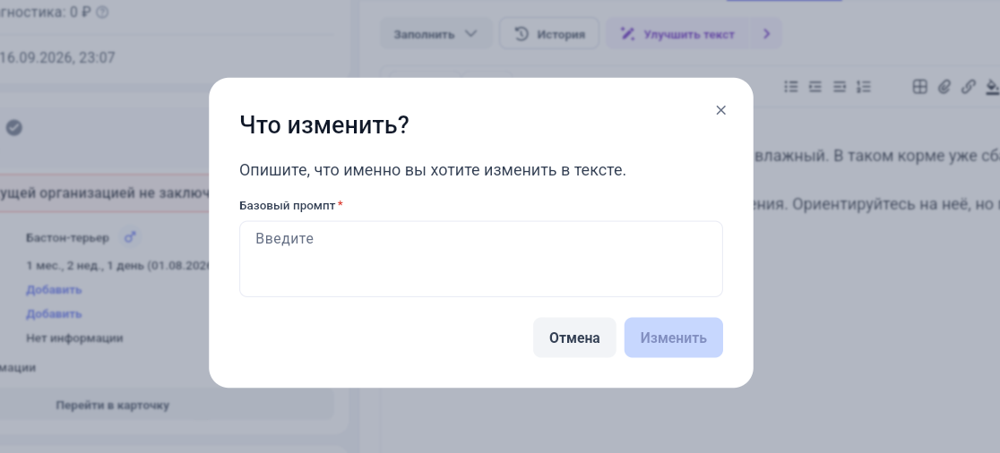Screen dimensions: 1000x453
Task: Click the paperclip attachment icon
Action: [944, 87]
